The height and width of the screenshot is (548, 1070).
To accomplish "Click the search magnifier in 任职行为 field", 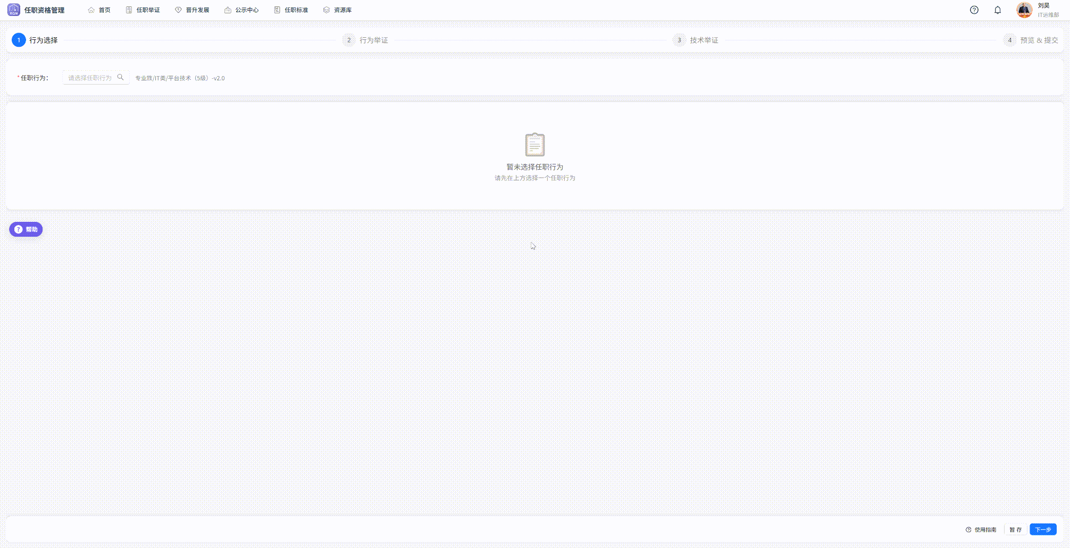I will point(121,78).
